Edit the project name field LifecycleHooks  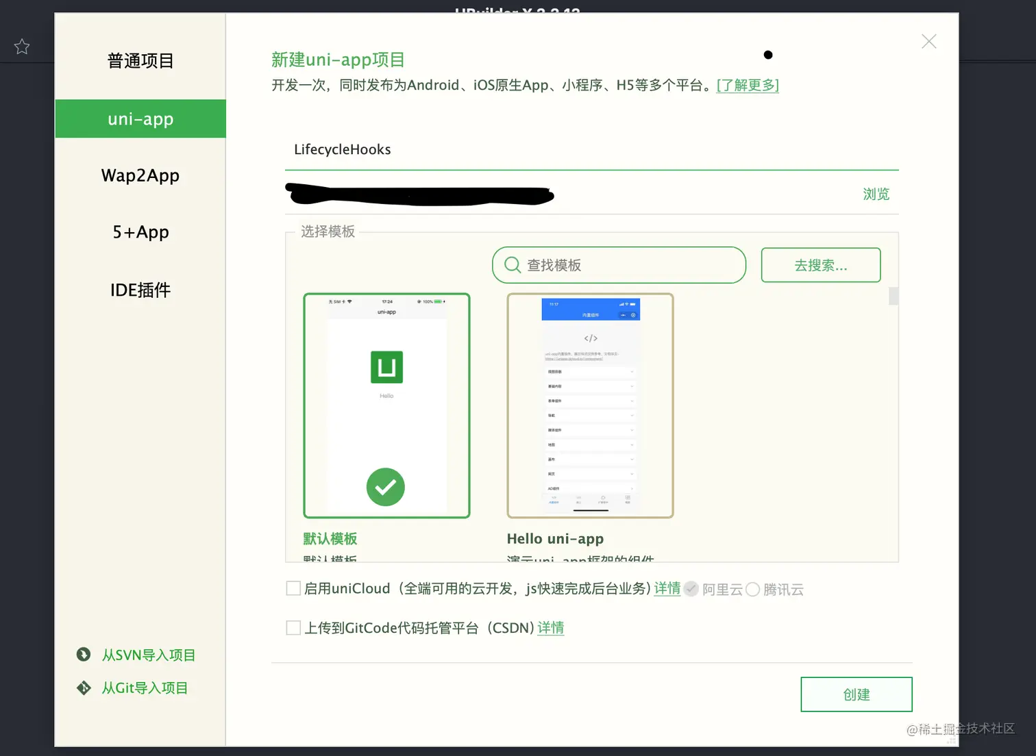(592, 149)
